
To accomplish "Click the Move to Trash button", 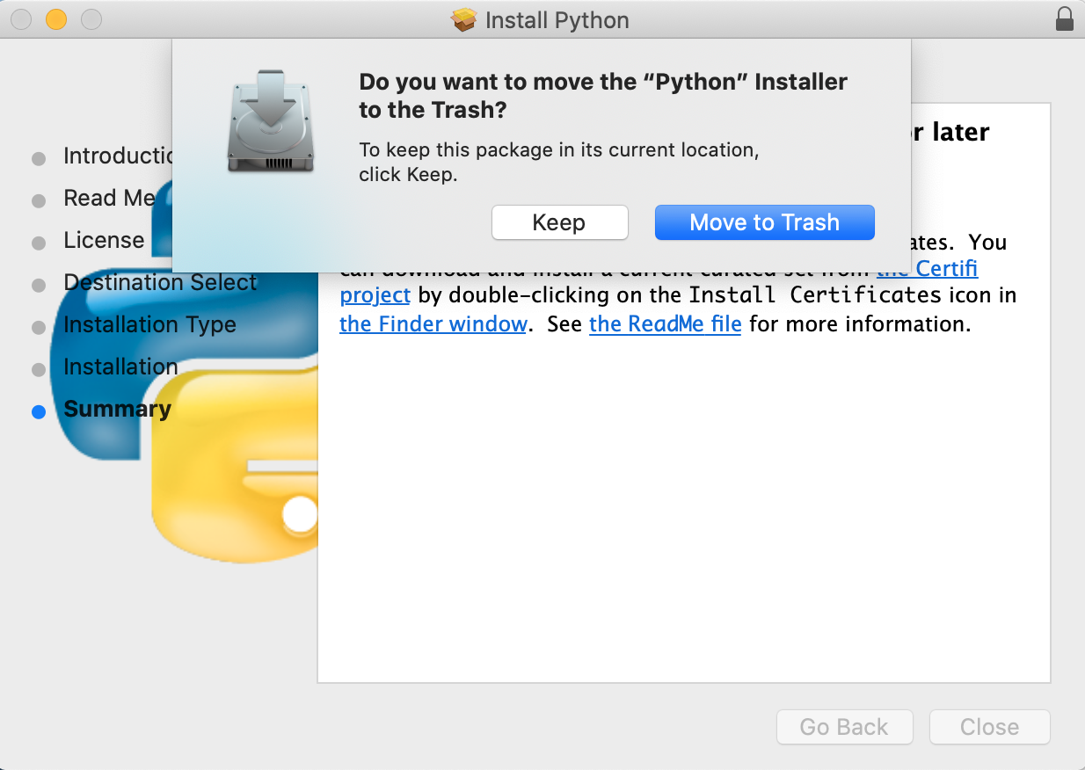I will (x=764, y=222).
